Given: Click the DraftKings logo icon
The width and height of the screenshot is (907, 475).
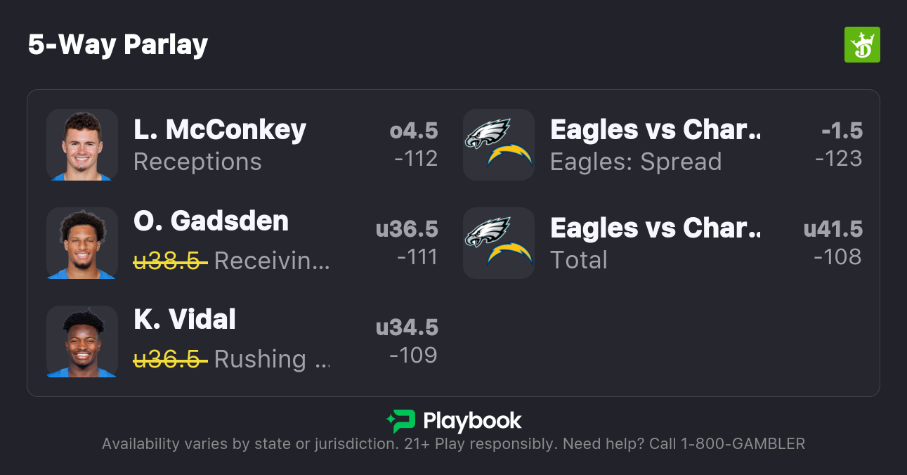Looking at the screenshot, I should 861,45.
